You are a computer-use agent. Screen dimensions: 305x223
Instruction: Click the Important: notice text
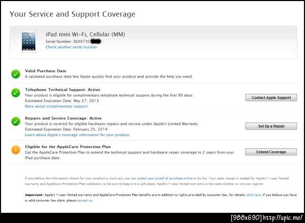pos(161,198)
